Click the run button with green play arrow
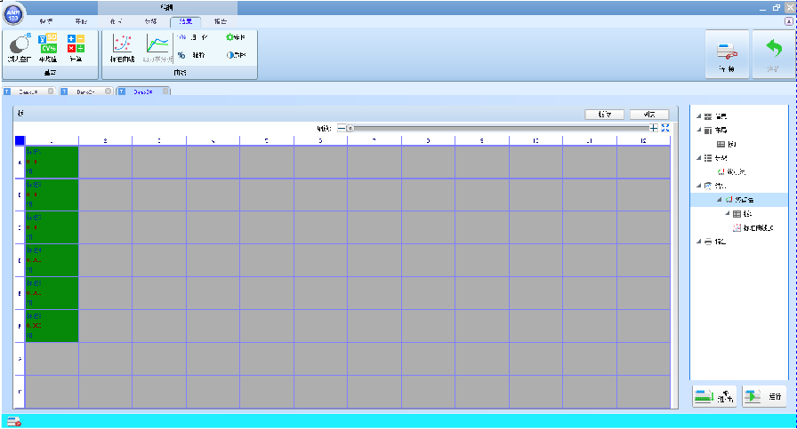This screenshot has width=797, height=429. 764,396
